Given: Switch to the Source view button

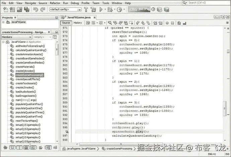Looking at the screenshot, I should click(66, 23).
